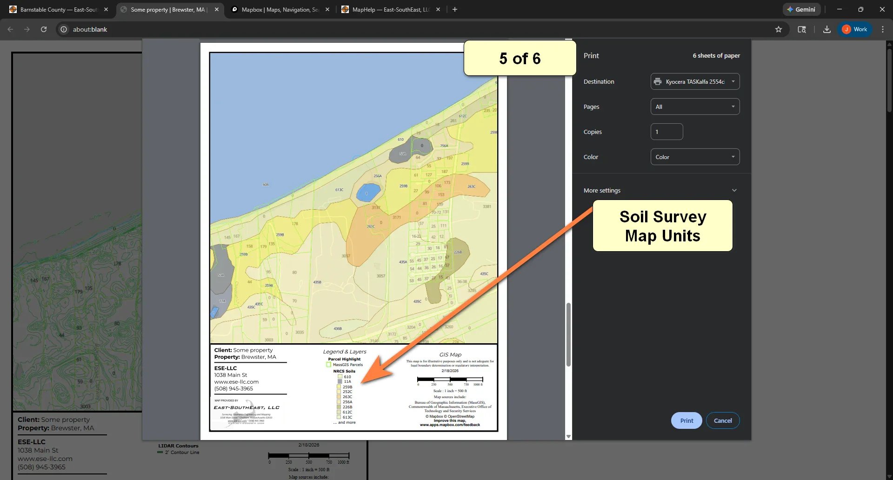Click the Work profile avatar
The width and height of the screenshot is (893, 480).
coord(854,29)
